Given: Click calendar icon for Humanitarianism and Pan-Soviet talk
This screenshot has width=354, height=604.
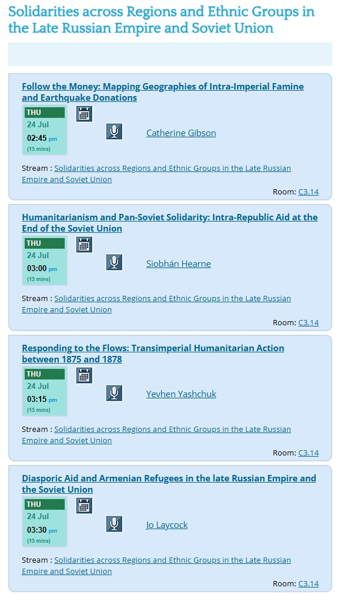Looking at the screenshot, I should tap(84, 245).
